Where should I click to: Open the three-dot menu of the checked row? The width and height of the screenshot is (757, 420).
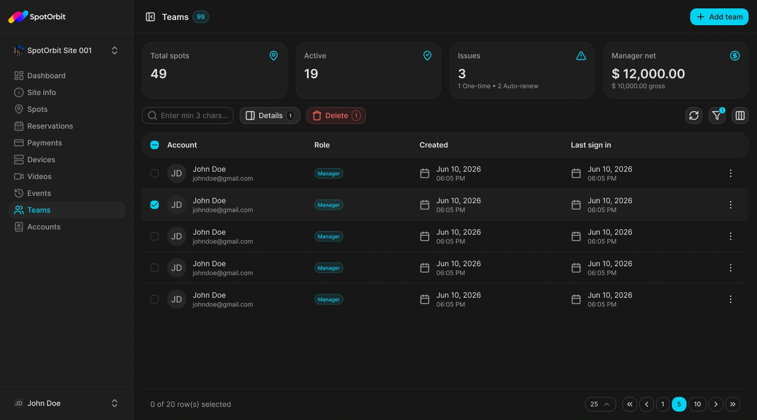click(731, 205)
